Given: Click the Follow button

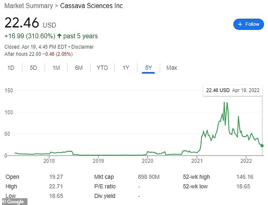Looking at the screenshot, I should click(x=248, y=25).
